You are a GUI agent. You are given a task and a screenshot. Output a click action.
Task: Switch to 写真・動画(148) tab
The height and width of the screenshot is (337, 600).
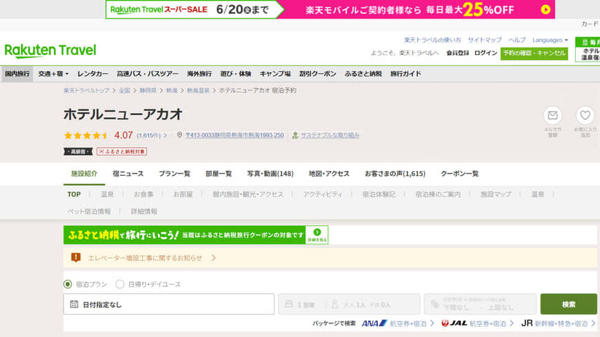(x=270, y=174)
